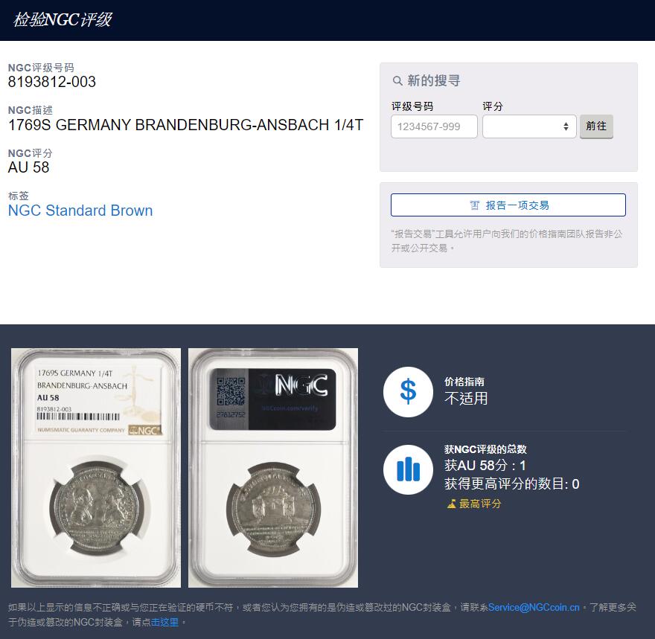This screenshot has height=639, width=655.
Task: Click the 最高评分 top grade label
Action: click(x=480, y=504)
